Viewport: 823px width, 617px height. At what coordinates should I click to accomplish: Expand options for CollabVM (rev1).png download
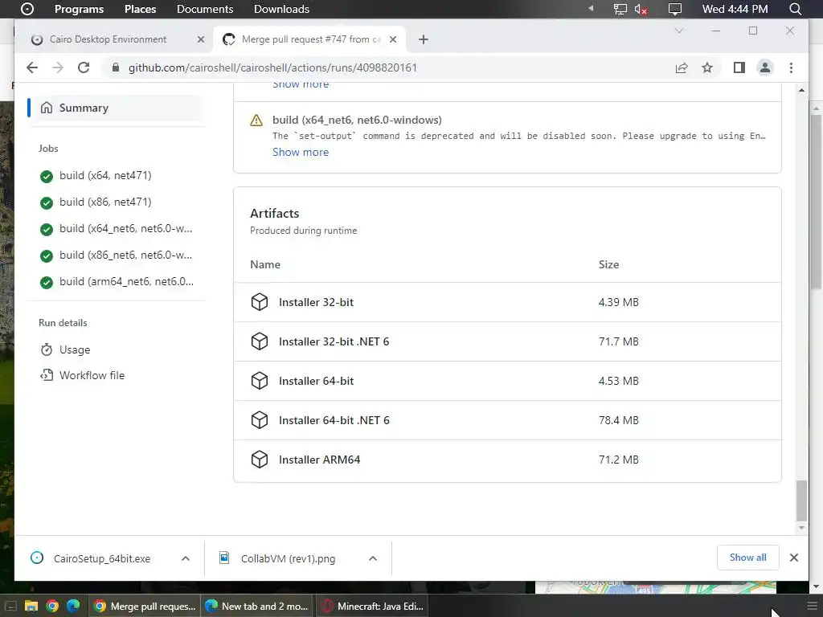[x=373, y=558]
